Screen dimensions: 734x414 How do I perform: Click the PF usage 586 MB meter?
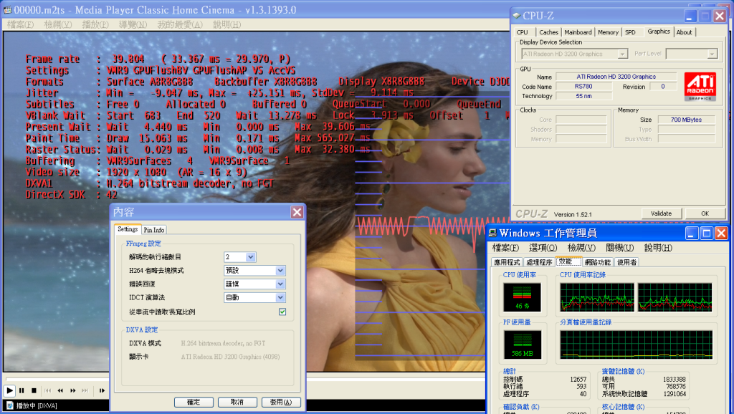pyautogui.click(x=523, y=345)
